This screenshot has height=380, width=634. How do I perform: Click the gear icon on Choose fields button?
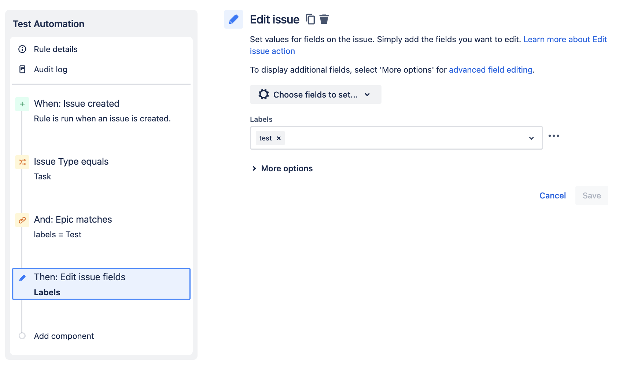(x=263, y=94)
